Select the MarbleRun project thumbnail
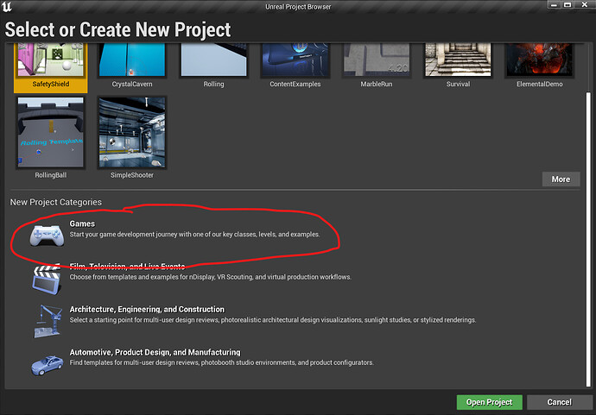This screenshot has width=596, height=415. point(377,60)
